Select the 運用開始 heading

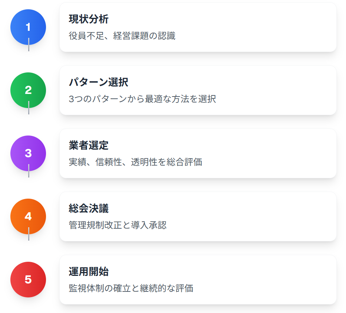pyautogui.click(x=89, y=271)
